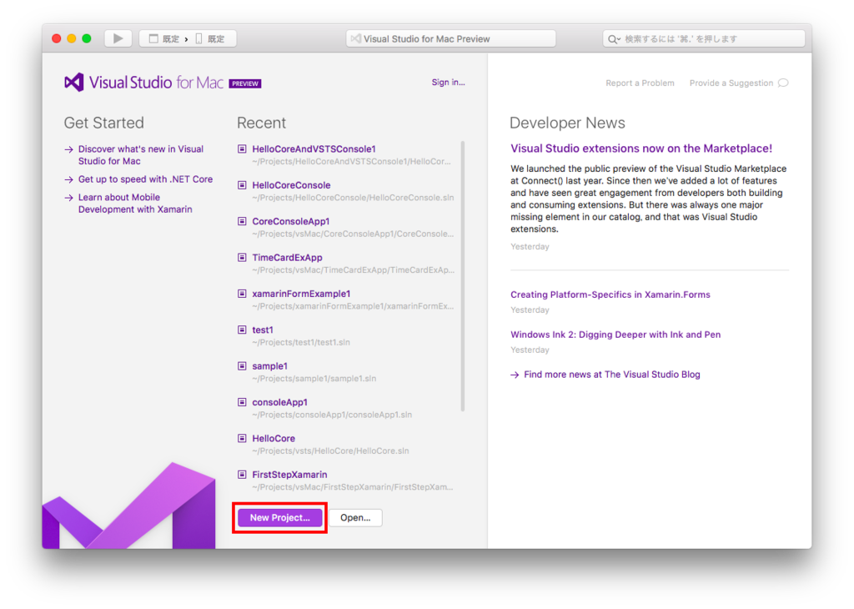Open recent project consoleApp1
Image resolution: width=854 pixels, height=609 pixels.
pos(279,402)
